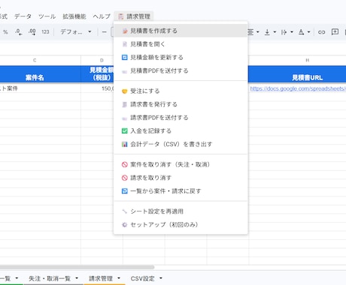Open 請求管理 tab dropdown arrow
Screen dimensions: 346x285
click(x=119, y=278)
